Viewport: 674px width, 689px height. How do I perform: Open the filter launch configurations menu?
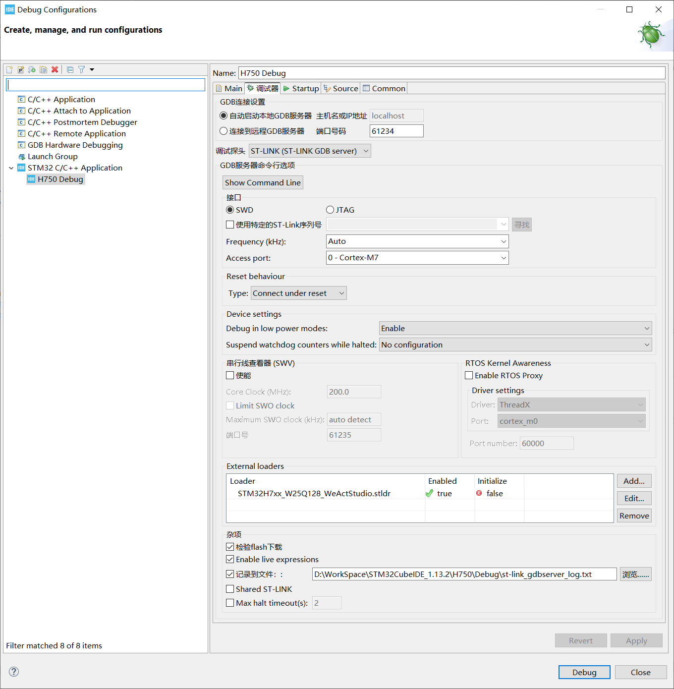[81, 69]
